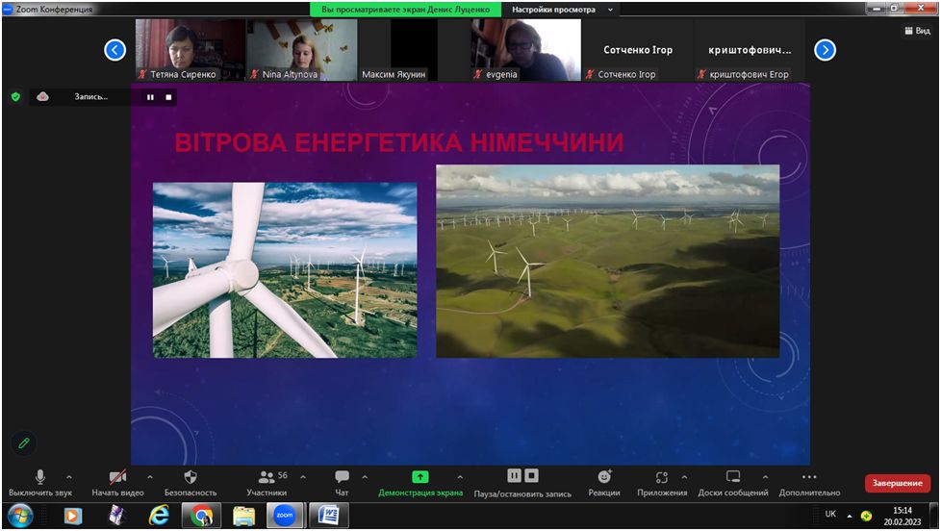Open Google Chrome from taskbar
Viewport: 941px width, 531px height.
coord(202,516)
